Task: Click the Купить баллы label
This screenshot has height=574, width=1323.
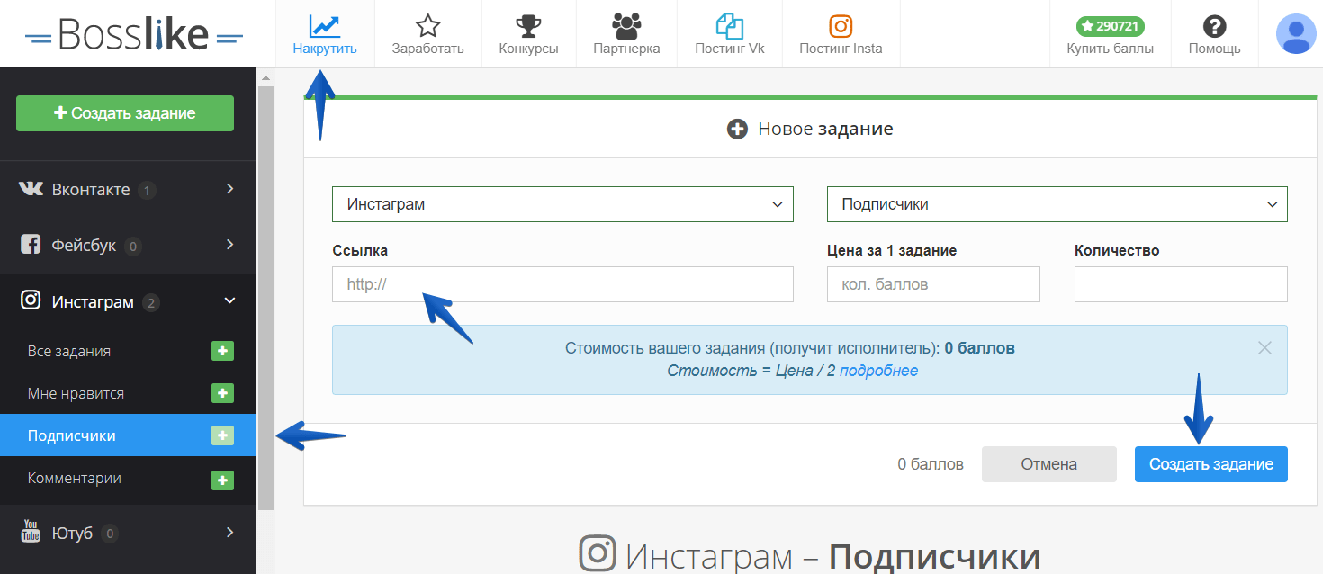Action: (x=1111, y=49)
